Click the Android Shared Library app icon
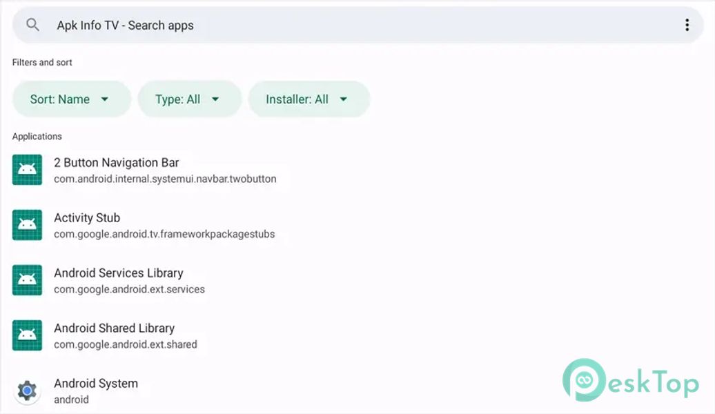Viewport: 715px width, 414px height. [x=27, y=335]
